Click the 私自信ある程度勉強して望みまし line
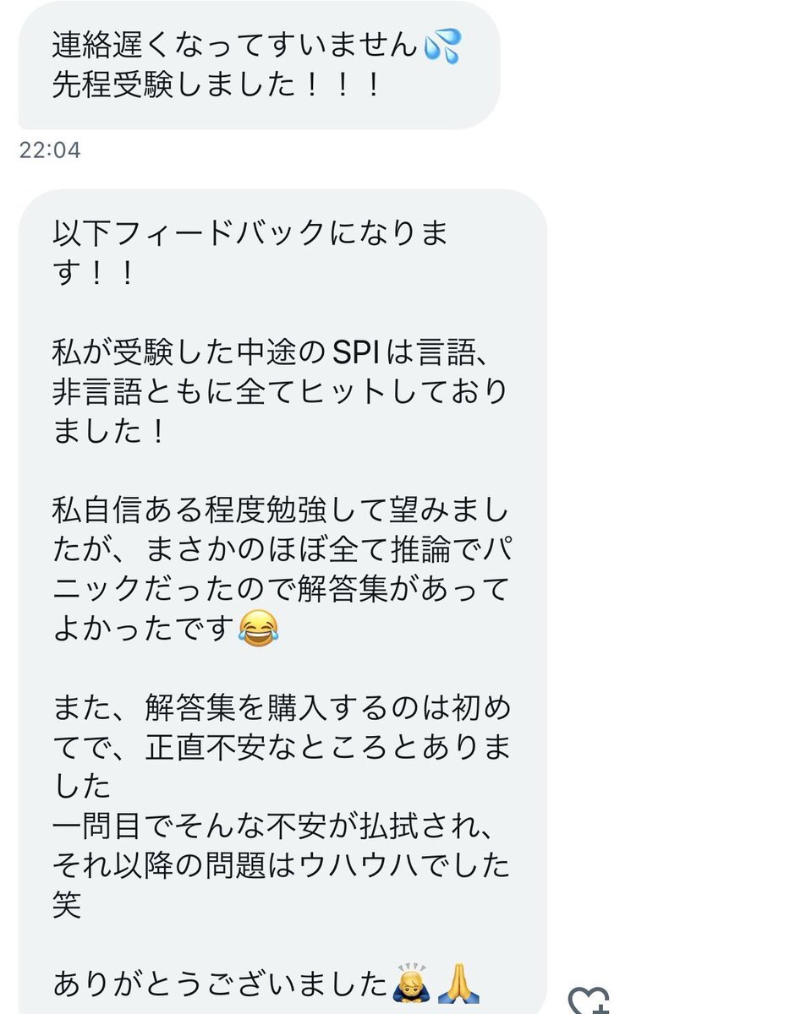 coord(280,510)
